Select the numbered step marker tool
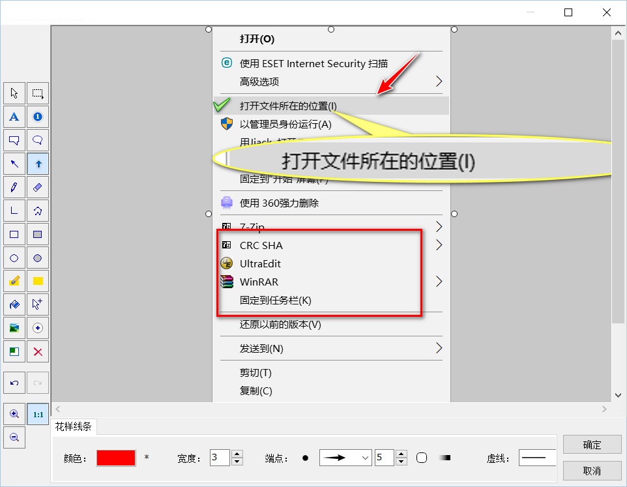This screenshot has width=627, height=487. coord(38,117)
